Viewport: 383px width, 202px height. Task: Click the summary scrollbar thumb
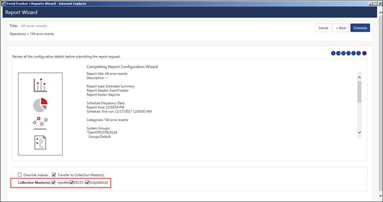(x=359, y=92)
